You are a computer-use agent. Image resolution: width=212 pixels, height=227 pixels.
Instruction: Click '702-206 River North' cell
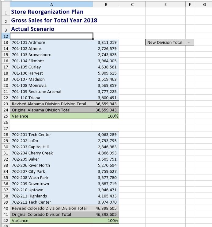click(51, 165)
